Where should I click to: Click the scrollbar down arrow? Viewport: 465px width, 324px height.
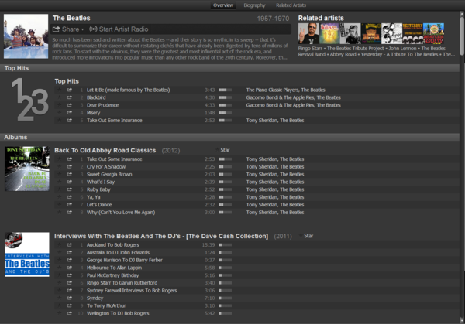pyautogui.click(x=462, y=320)
